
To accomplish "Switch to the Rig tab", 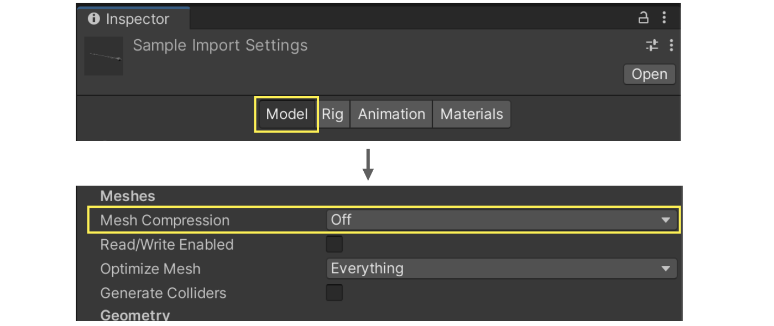I will click(x=333, y=114).
